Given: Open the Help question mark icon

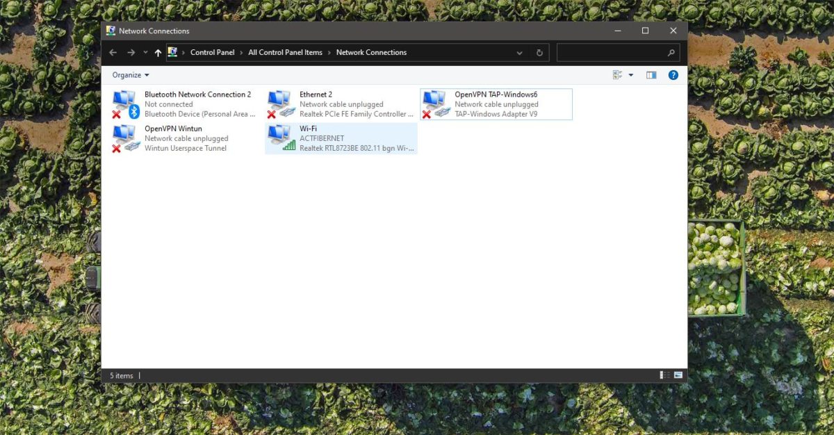Looking at the screenshot, I should [x=673, y=74].
